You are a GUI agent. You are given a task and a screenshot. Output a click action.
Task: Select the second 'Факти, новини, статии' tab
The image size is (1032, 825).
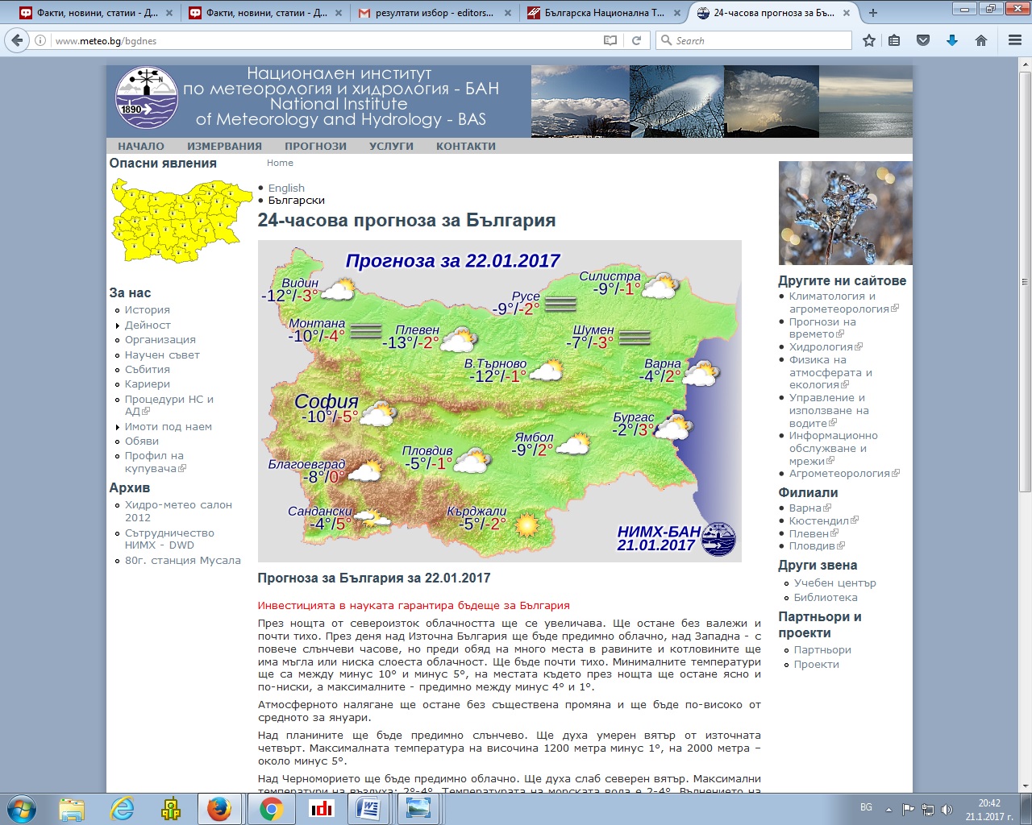pyautogui.click(x=264, y=13)
